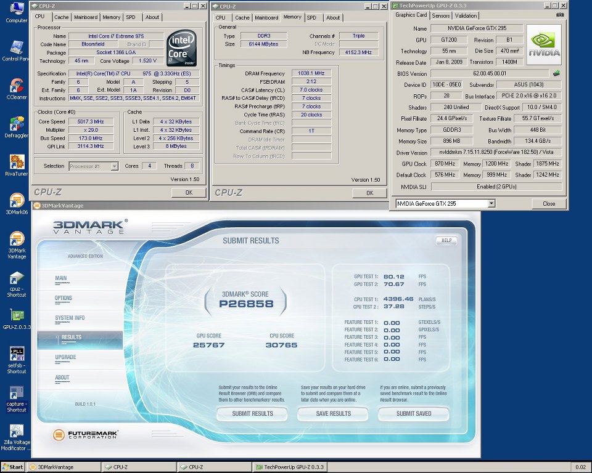The width and height of the screenshot is (592, 473).
Task: Click the SAVE RESULTS button
Action: point(334,414)
